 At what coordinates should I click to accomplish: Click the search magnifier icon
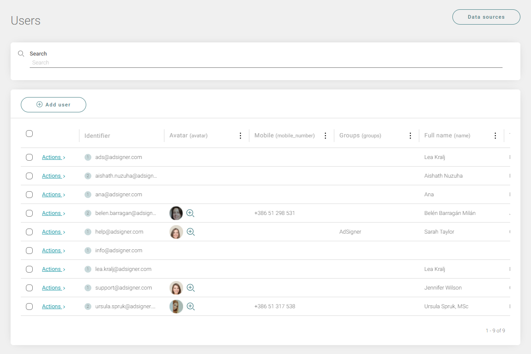pyautogui.click(x=21, y=53)
